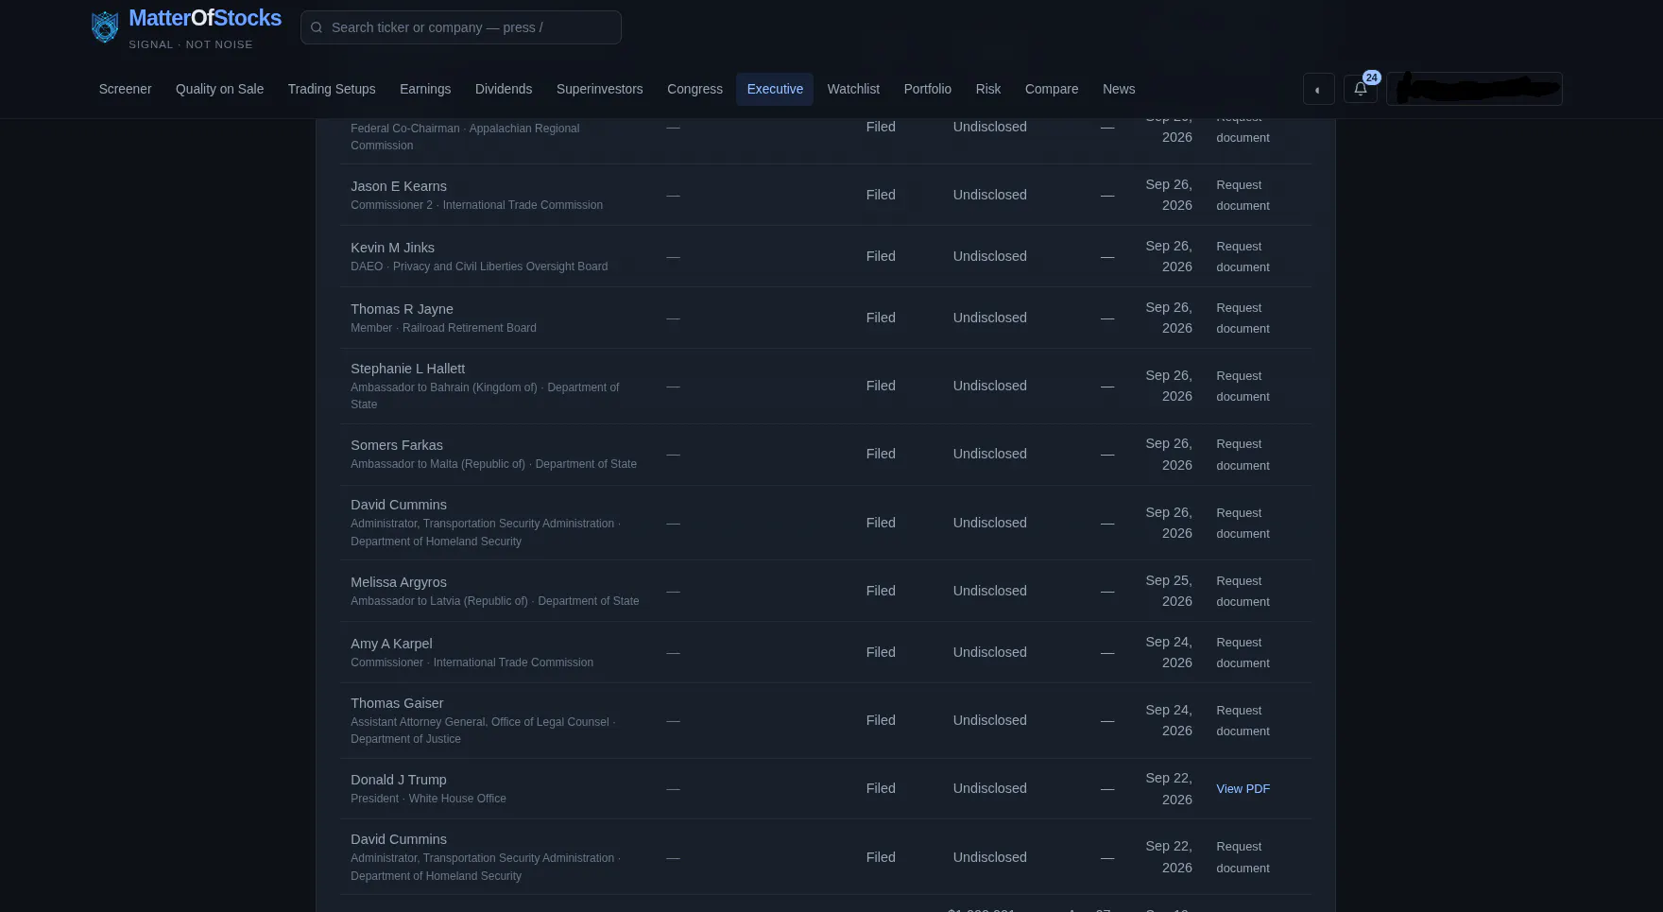This screenshot has height=912, width=1663.
Task: Select the name Donald J Trump
Action: coord(399,780)
